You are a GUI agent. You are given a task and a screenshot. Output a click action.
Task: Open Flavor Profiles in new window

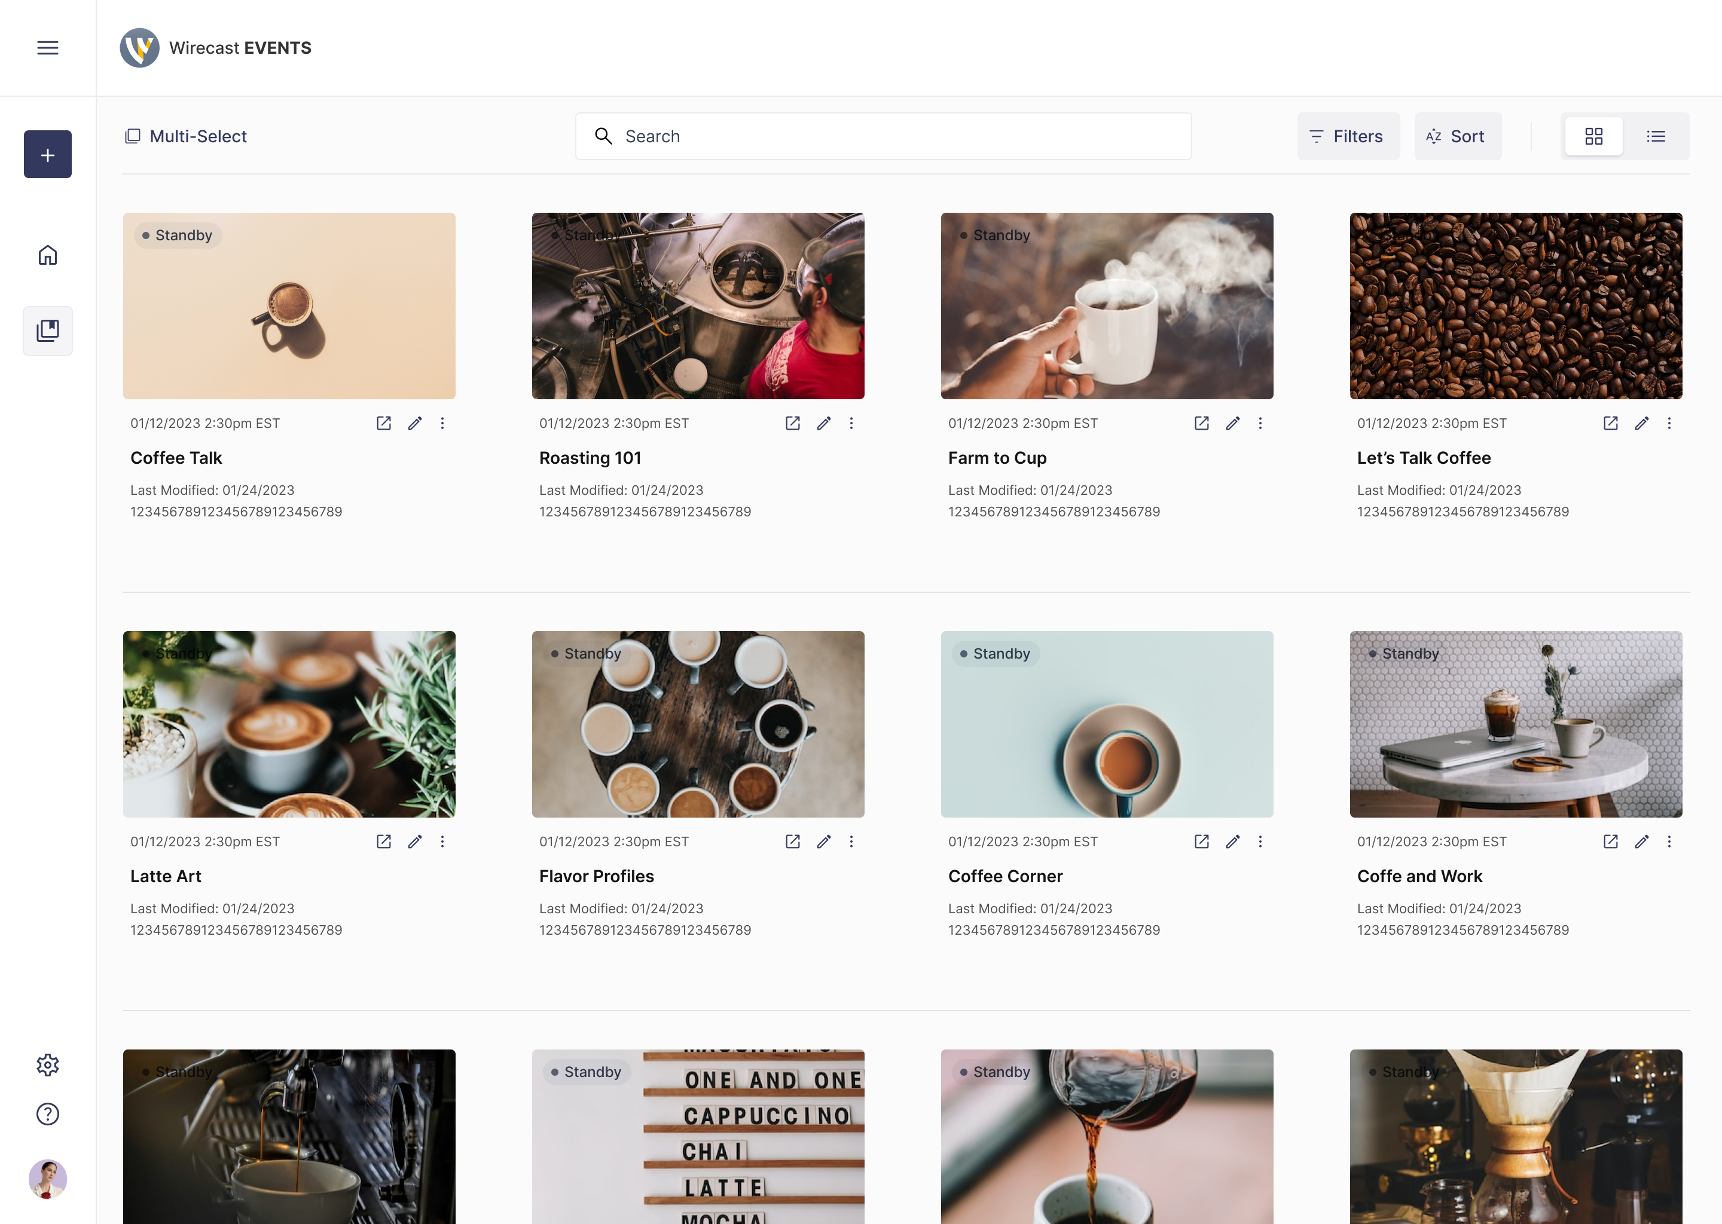[x=792, y=841]
